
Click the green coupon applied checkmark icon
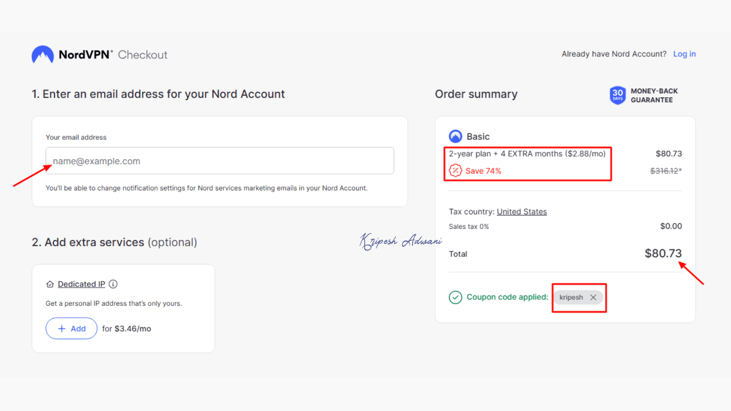coord(455,297)
